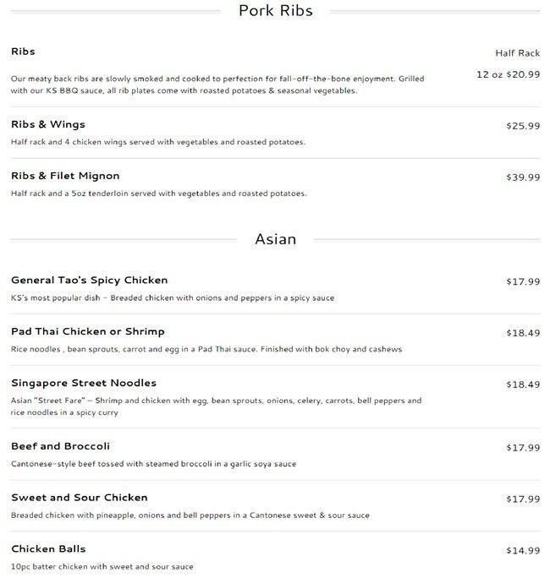Click the Half Rack size label
Screen dimensions: 550x578
517,52
